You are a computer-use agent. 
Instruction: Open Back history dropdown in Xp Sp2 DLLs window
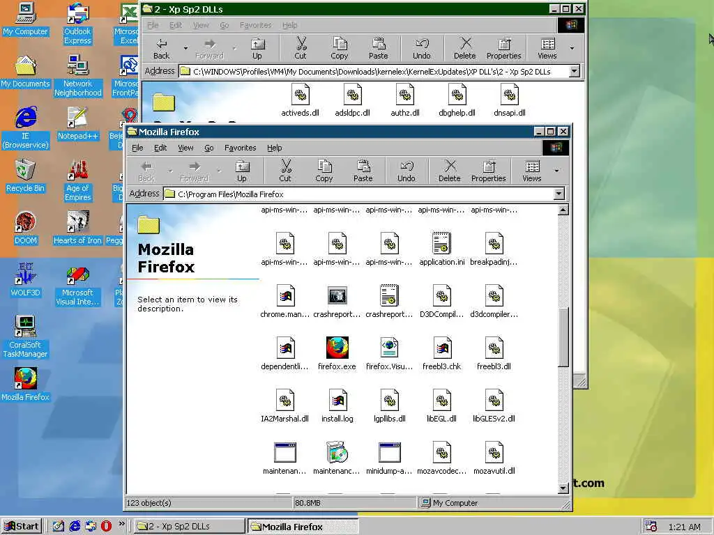click(x=185, y=48)
